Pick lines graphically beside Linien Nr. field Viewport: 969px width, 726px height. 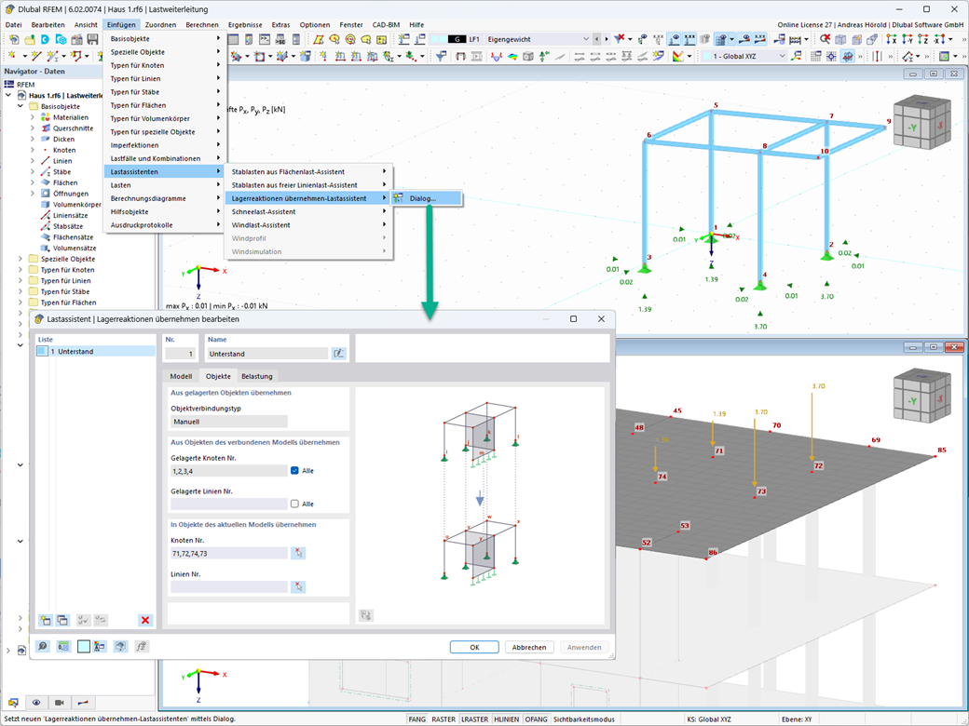[x=298, y=586]
